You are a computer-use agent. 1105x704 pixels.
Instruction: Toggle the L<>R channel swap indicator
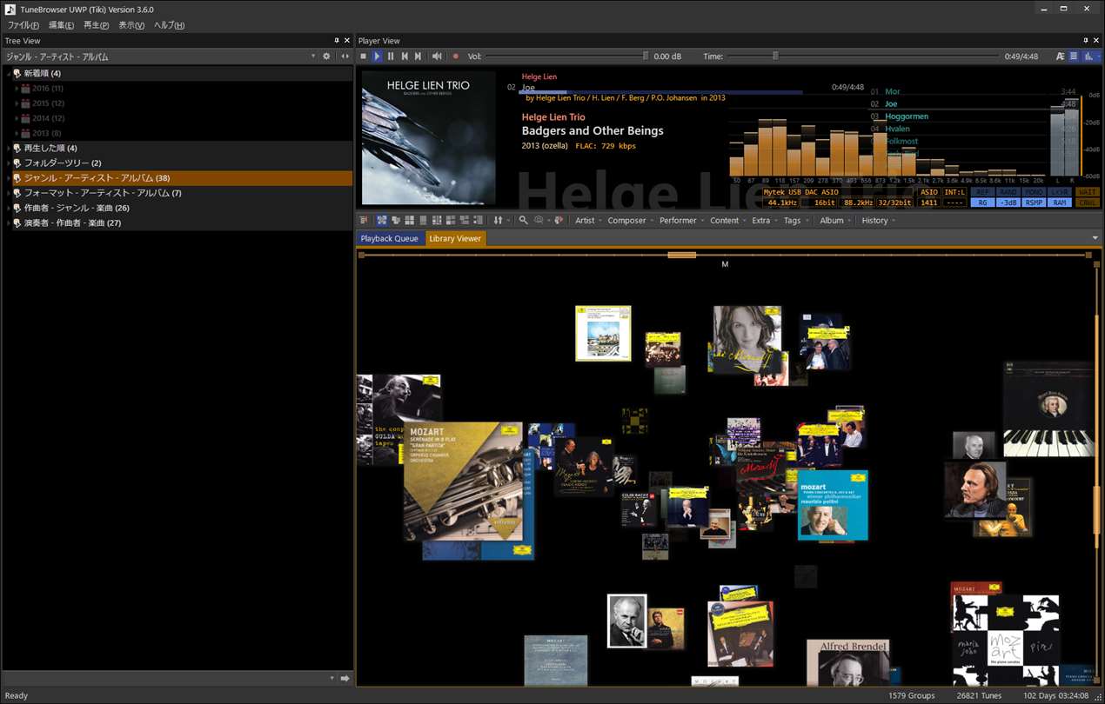(x=1059, y=192)
